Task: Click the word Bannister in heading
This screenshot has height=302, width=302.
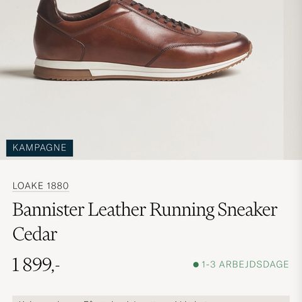Action: click(48, 210)
